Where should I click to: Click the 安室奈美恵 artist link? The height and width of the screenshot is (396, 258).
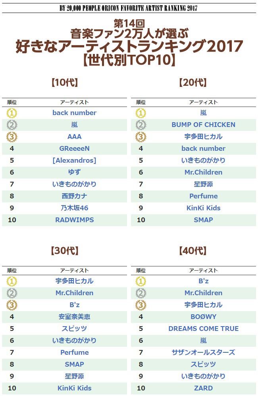click(x=74, y=317)
